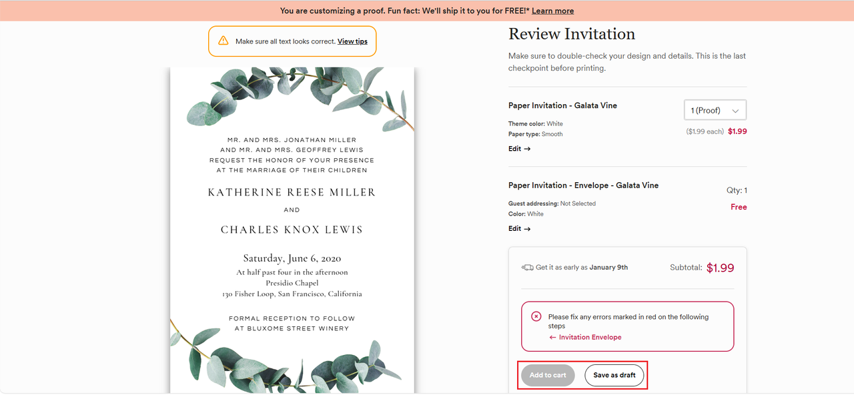The image size is (854, 395).
Task: Click the Saturday, June 6, 2020 date line
Action: 292,258
